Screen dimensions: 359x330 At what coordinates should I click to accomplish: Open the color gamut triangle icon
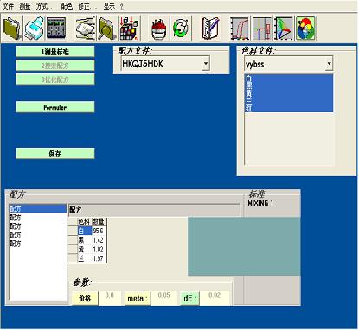(284, 29)
